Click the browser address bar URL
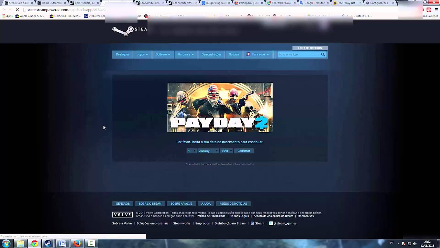 65,10
